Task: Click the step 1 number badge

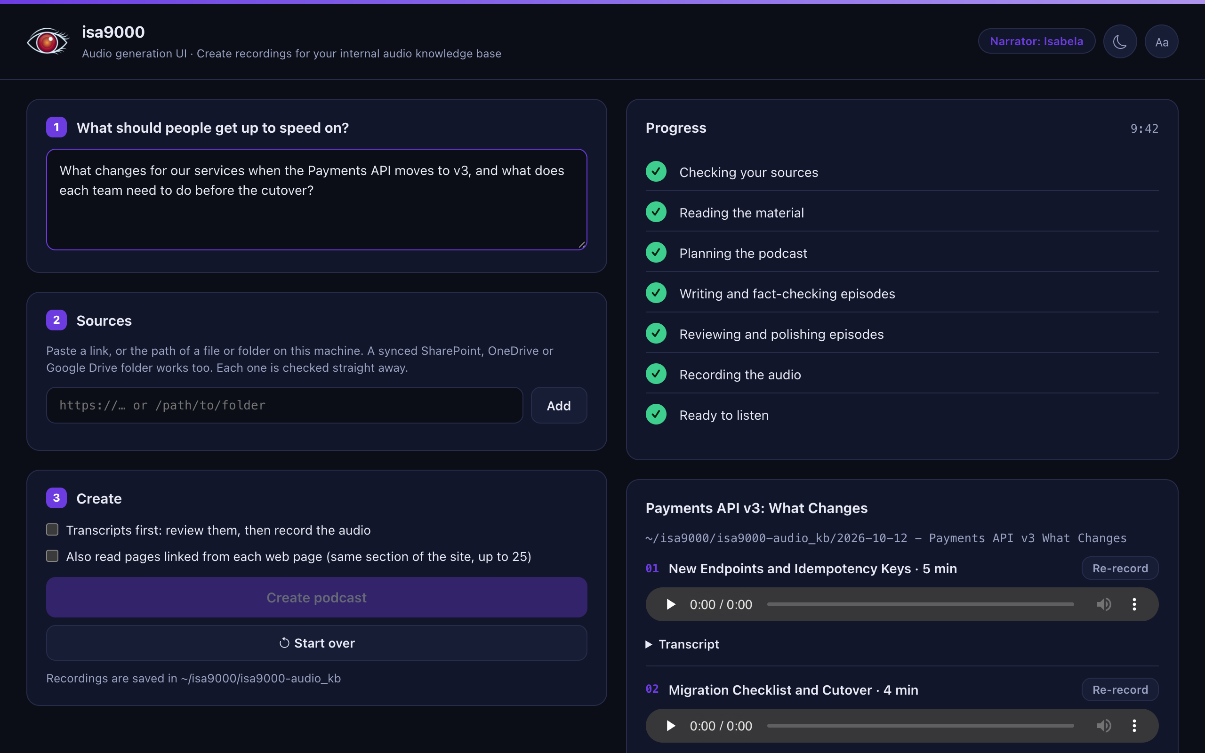Action: [x=56, y=127]
